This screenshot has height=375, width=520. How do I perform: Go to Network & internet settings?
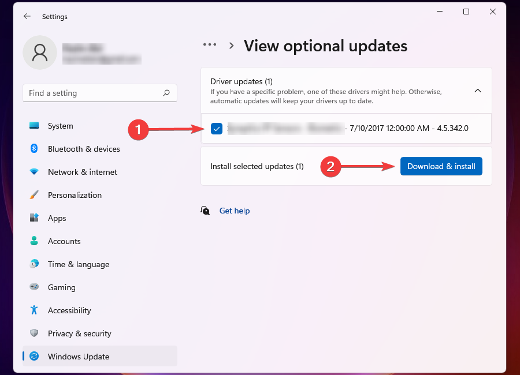click(x=100, y=172)
